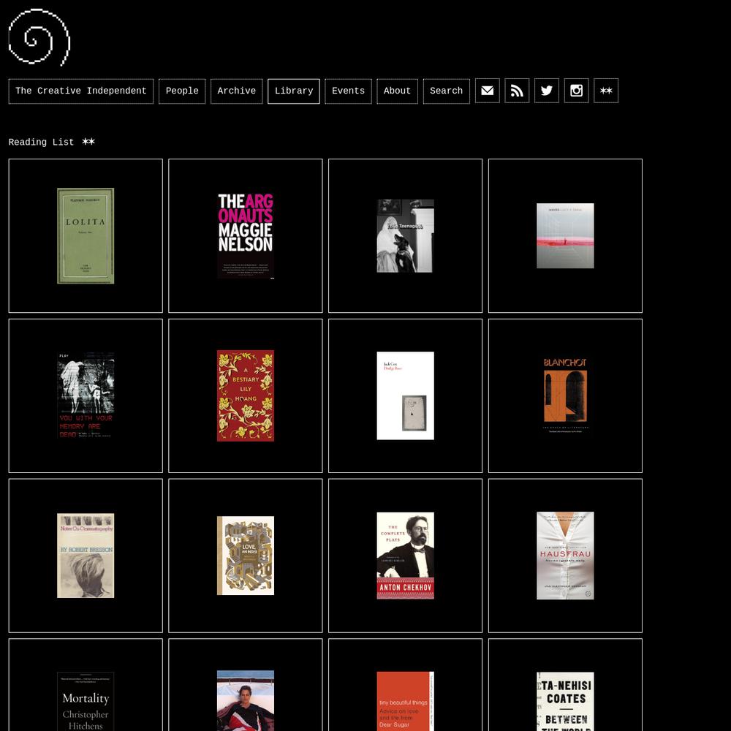Open Tiny Beautiful Things book
The width and height of the screenshot is (731, 731).
point(406,702)
